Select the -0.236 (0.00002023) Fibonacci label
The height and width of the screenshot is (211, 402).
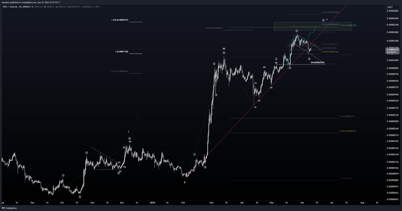coord(330,25)
